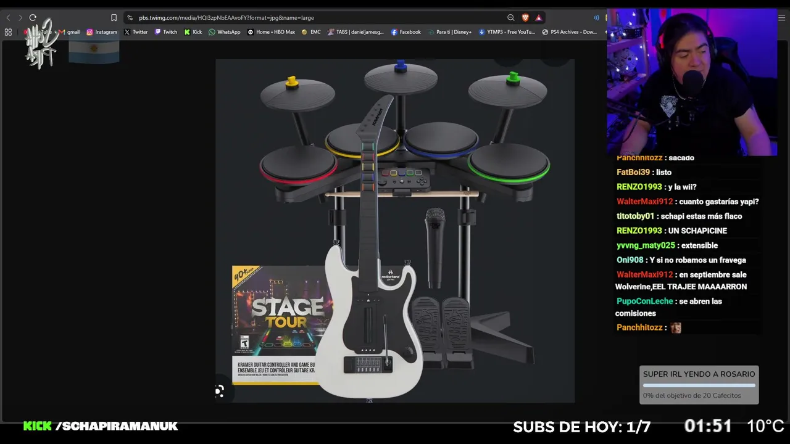Open the Home • HBO Max bookmark
This screenshot has height=444, width=790.
point(272,32)
